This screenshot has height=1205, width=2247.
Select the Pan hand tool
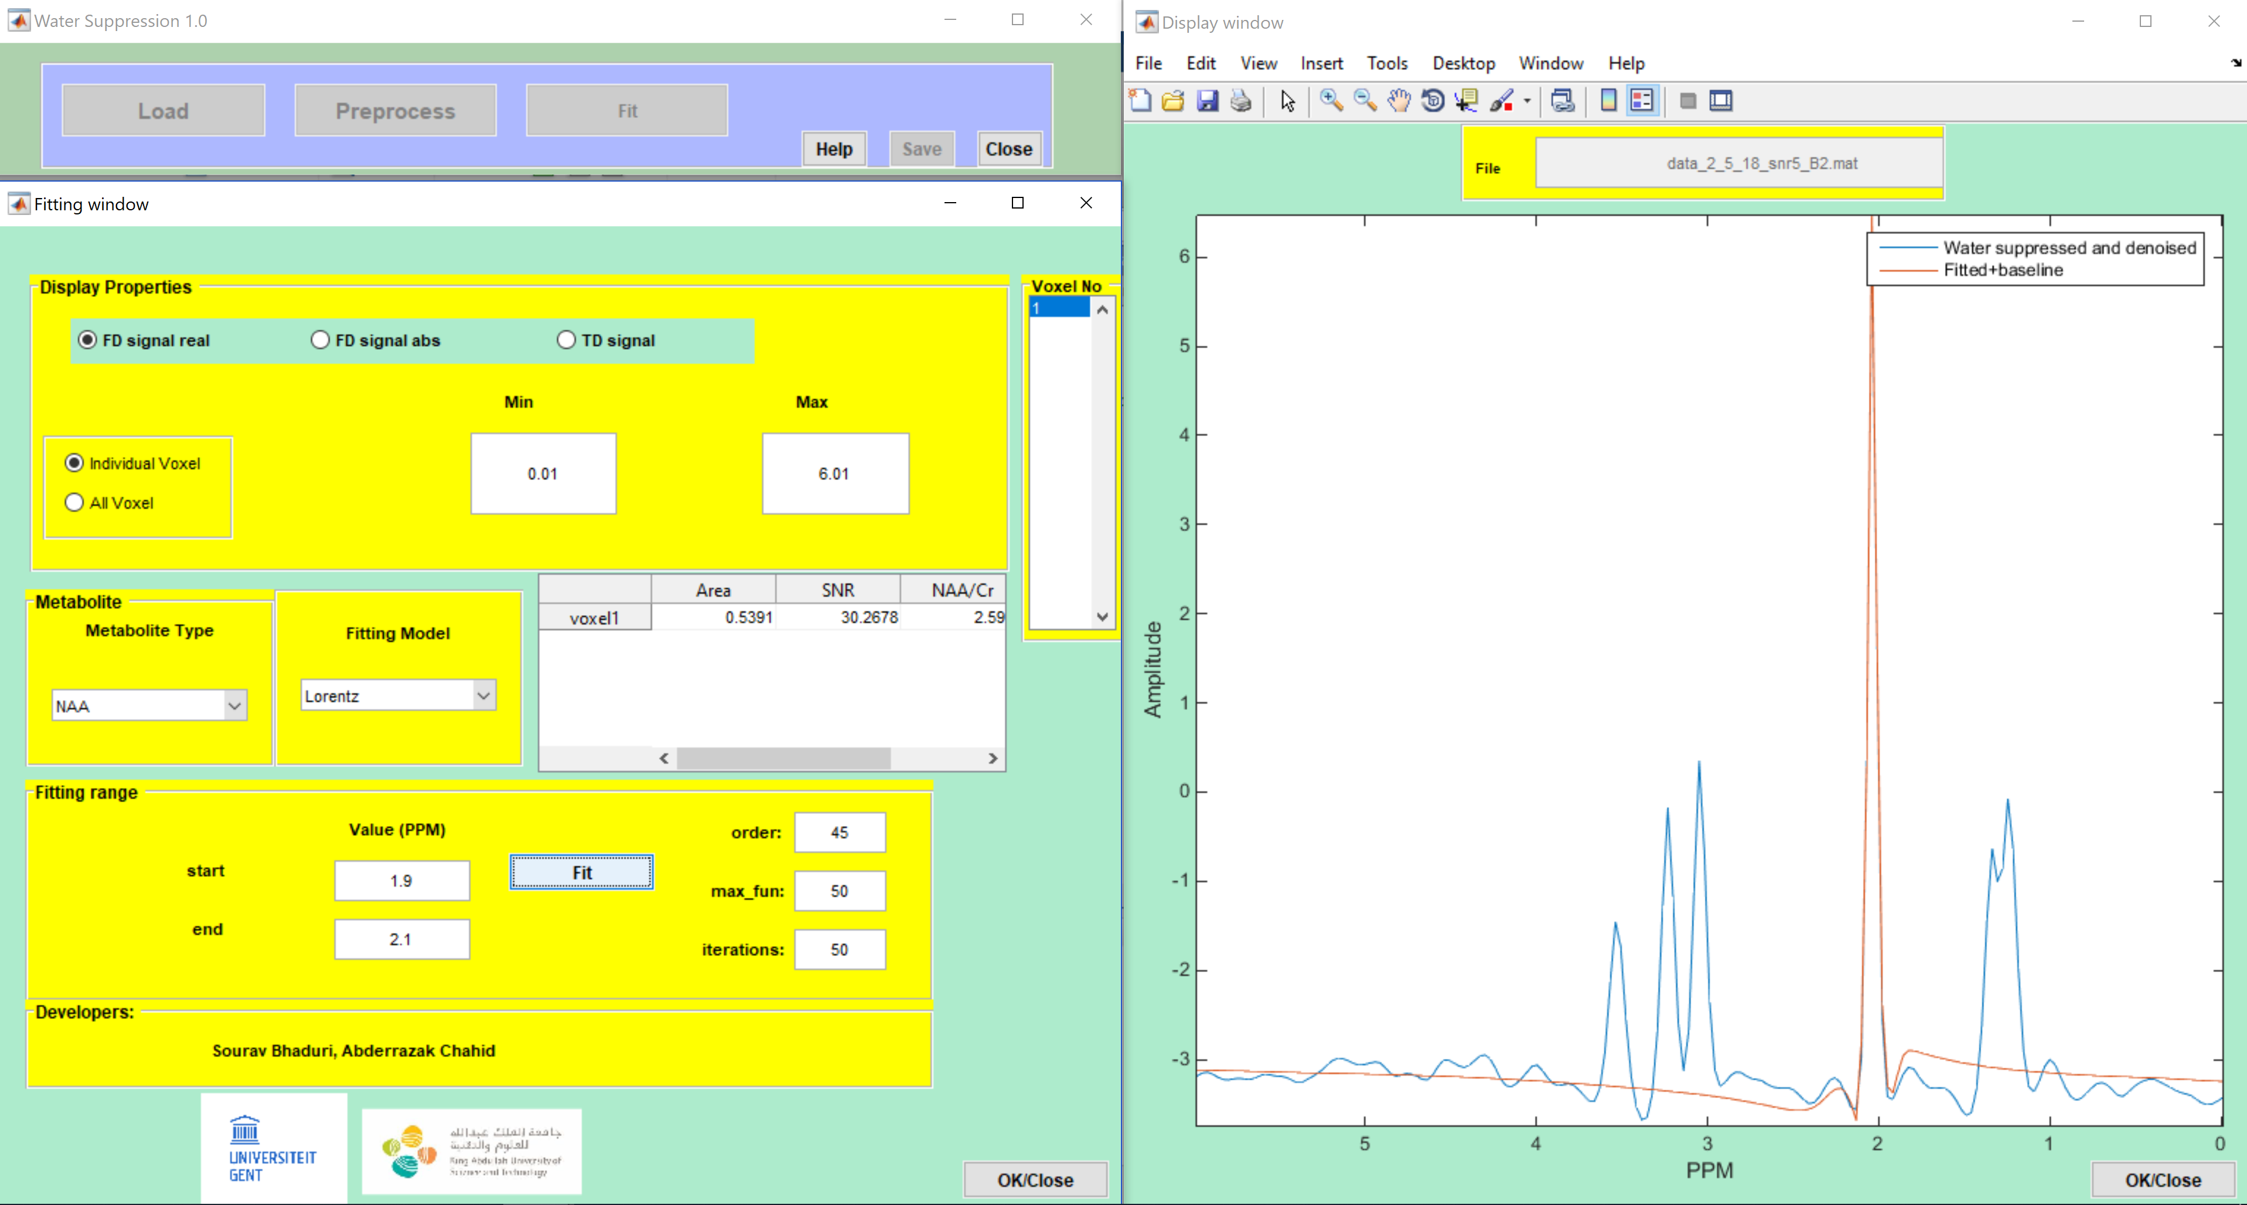1398,100
